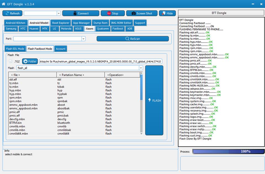
Task: Expand the flash_all script dropdown
Action: (141, 68)
